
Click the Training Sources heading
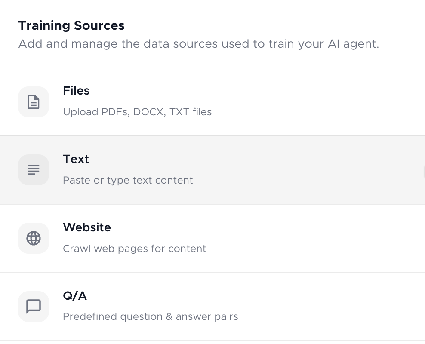71,25
